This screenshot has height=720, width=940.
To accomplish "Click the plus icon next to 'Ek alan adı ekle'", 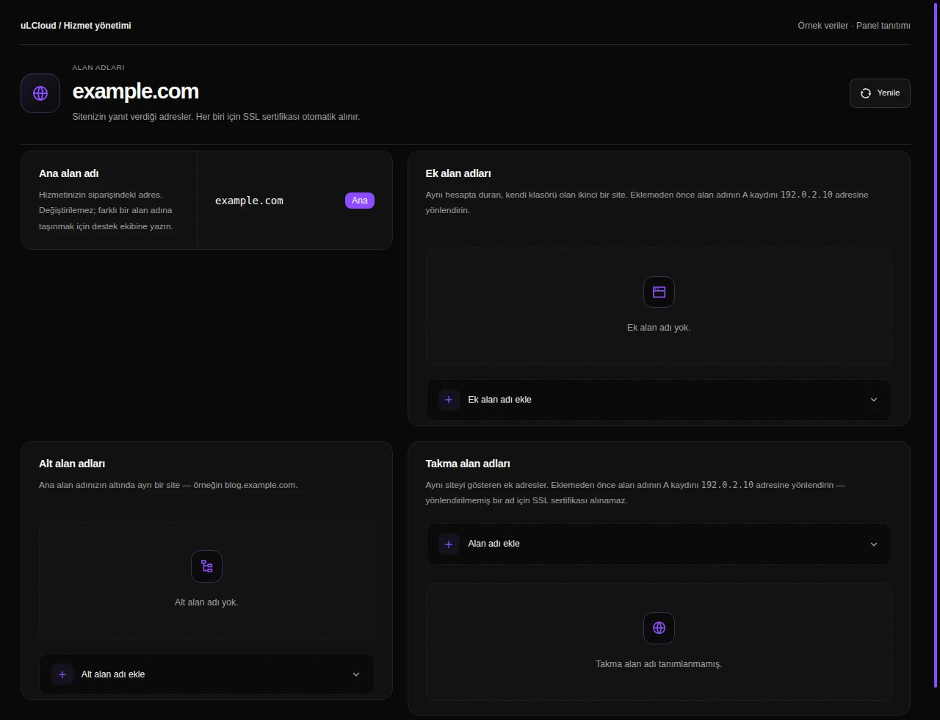I will [449, 400].
